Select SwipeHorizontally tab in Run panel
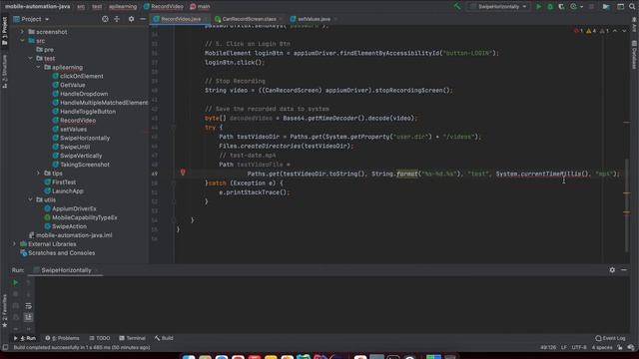 pyautogui.click(x=66, y=270)
